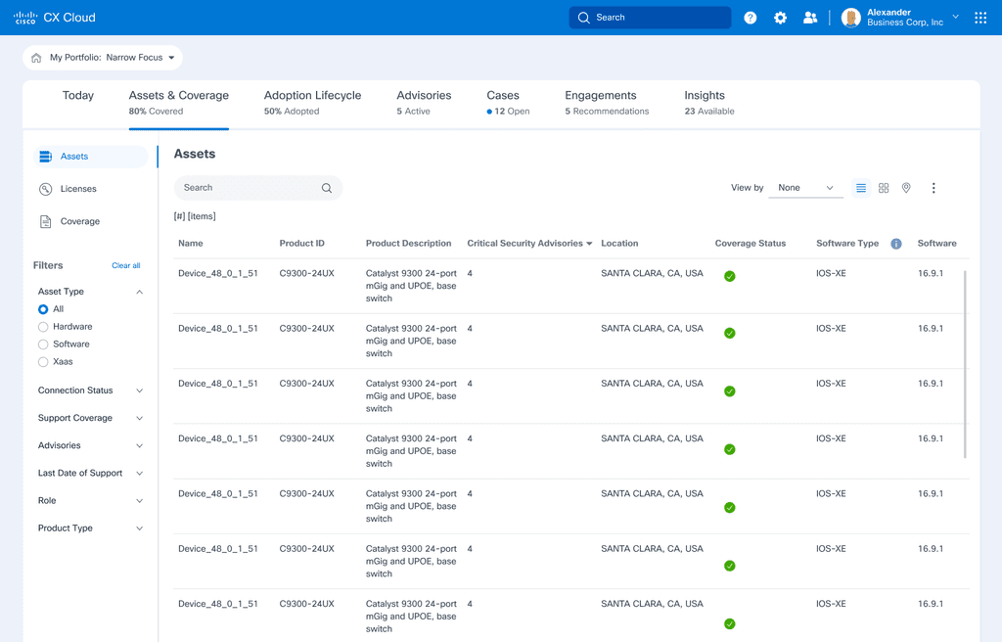Open the View by None dropdown
The height and width of the screenshot is (642, 1002).
coord(805,188)
